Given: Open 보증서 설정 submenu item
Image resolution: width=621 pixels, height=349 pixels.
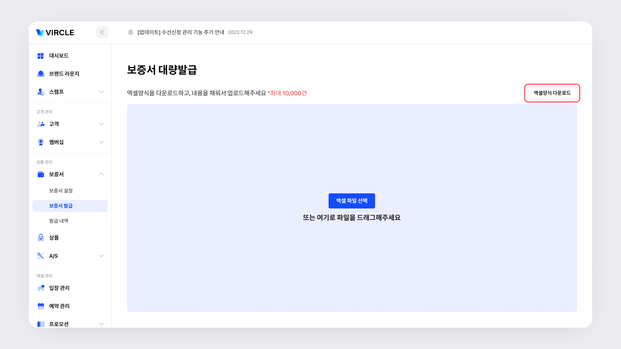Looking at the screenshot, I should coord(61,191).
